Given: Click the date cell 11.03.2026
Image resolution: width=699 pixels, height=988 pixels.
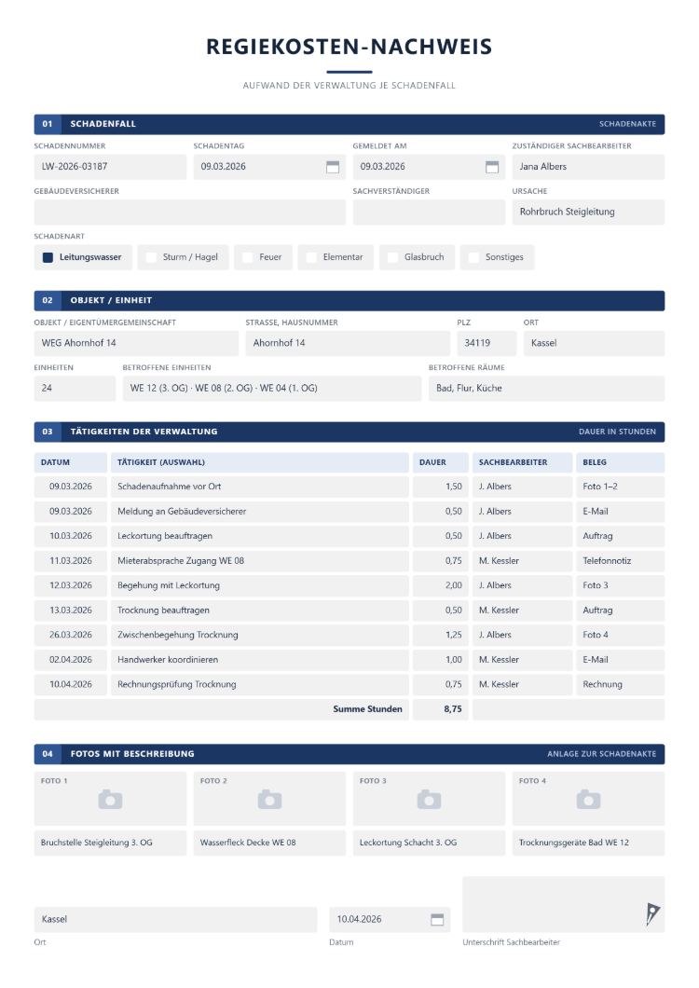Looking at the screenshot, I should coord(71,561).
